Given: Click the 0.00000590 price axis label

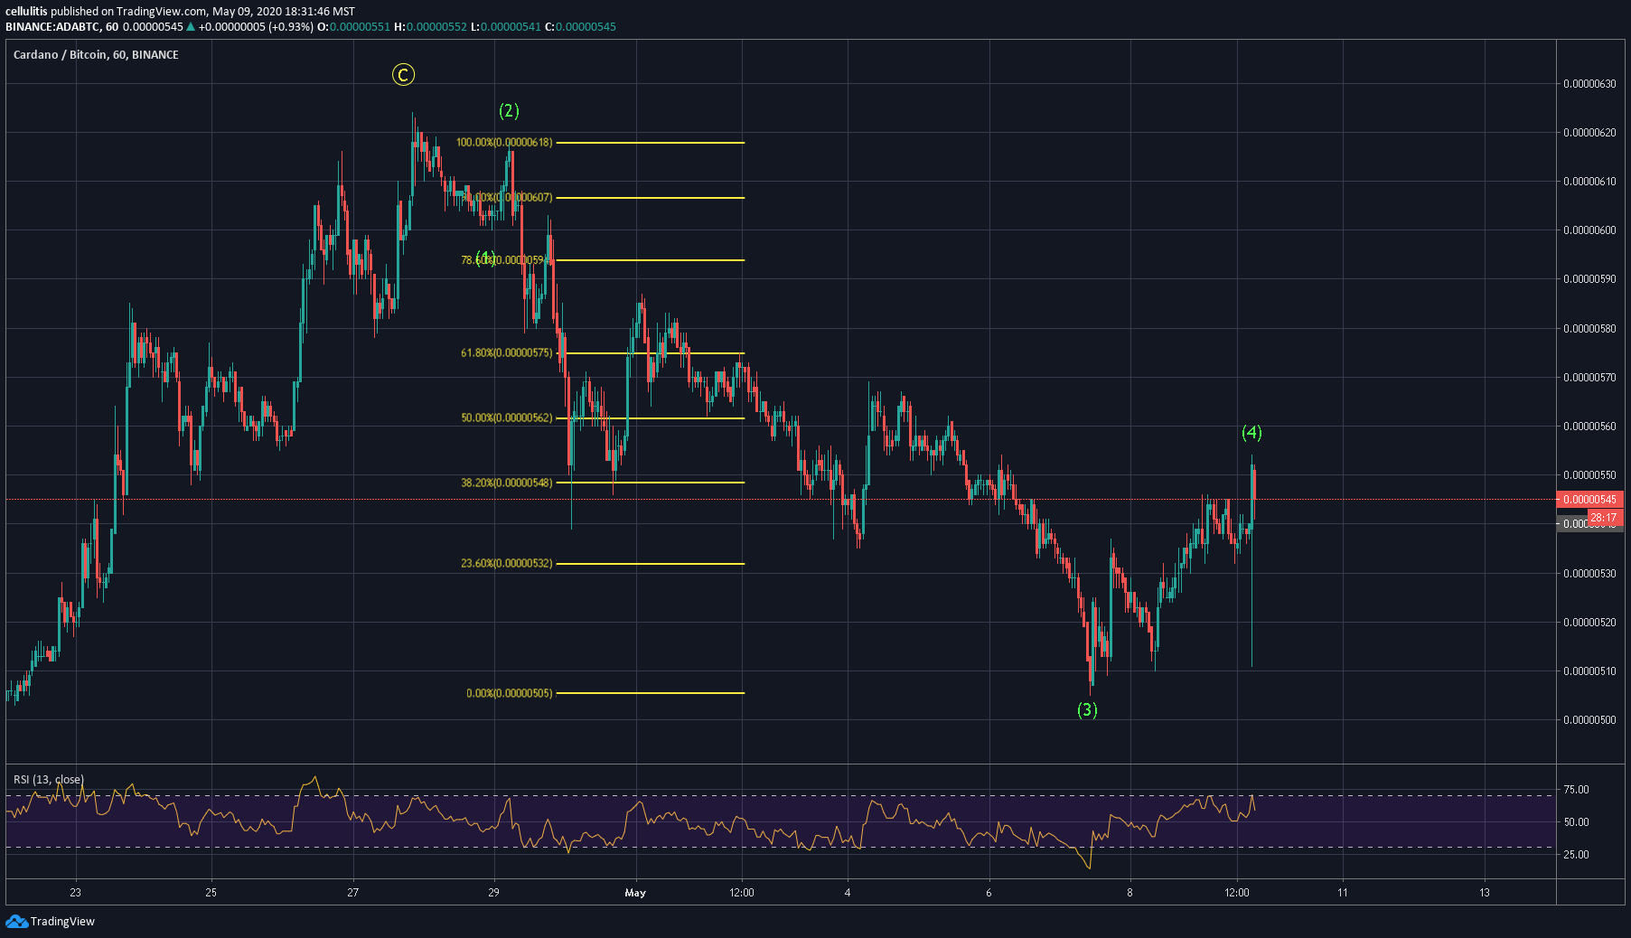Looking at the screenshot, I should [1589, 279].
